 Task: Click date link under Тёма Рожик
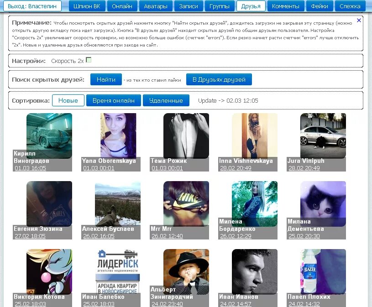(x=167, y=168)
